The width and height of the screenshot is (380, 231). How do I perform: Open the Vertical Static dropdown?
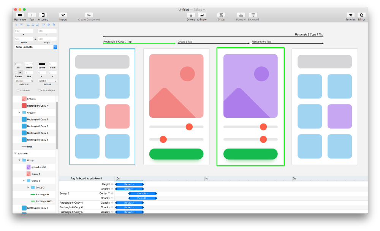click(x=47, y=81)
